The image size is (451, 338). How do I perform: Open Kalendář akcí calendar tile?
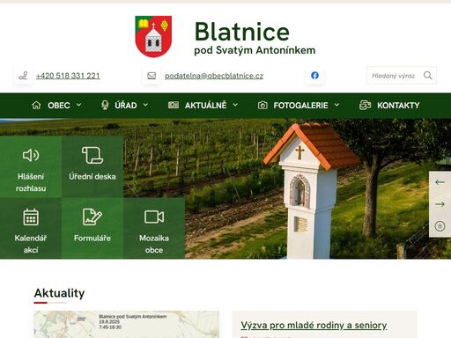coord(31,228)
